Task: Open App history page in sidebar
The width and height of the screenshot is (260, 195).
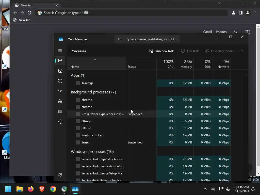Action: pos(60,81)
